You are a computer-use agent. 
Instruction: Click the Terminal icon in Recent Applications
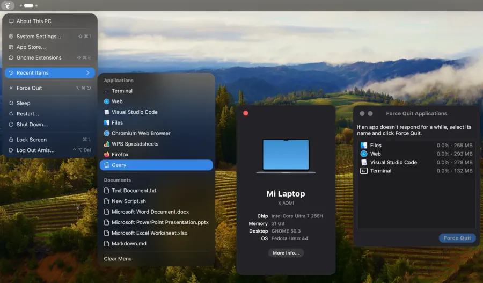(107, 91)
